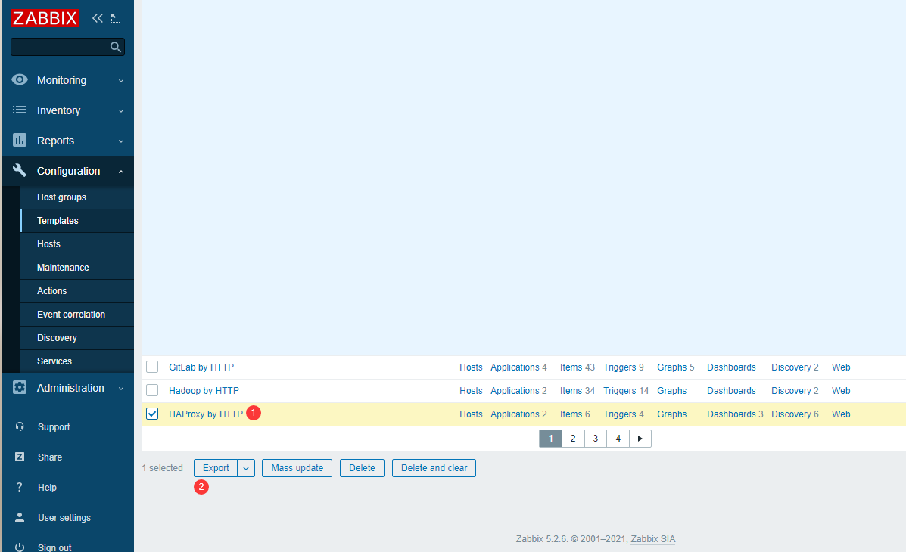906x552 pixels.
Task: Click the Inventory list icon
Action: tap(20, 110)
